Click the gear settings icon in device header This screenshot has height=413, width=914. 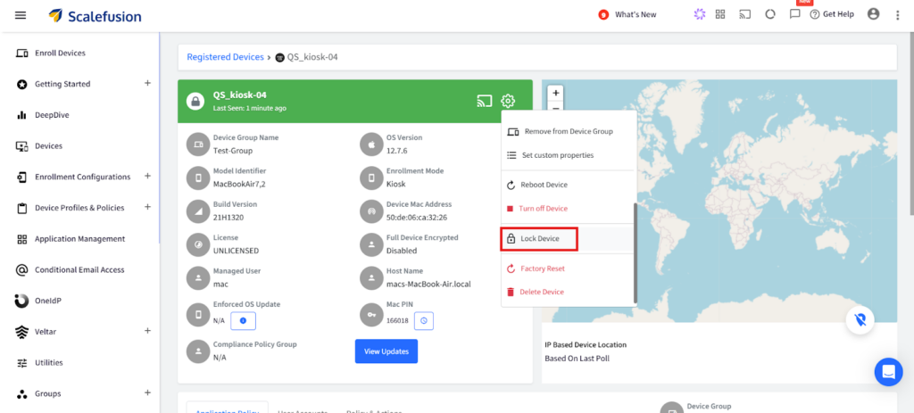point(508,102)
